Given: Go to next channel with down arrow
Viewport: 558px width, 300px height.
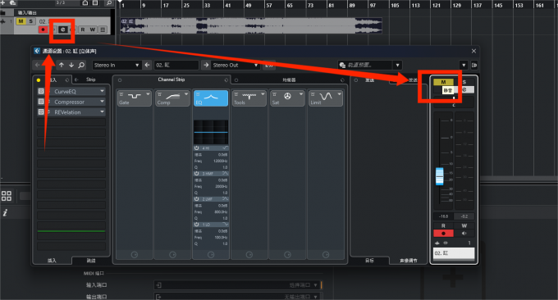Looking at the screenshot, I should coord(71,65).
